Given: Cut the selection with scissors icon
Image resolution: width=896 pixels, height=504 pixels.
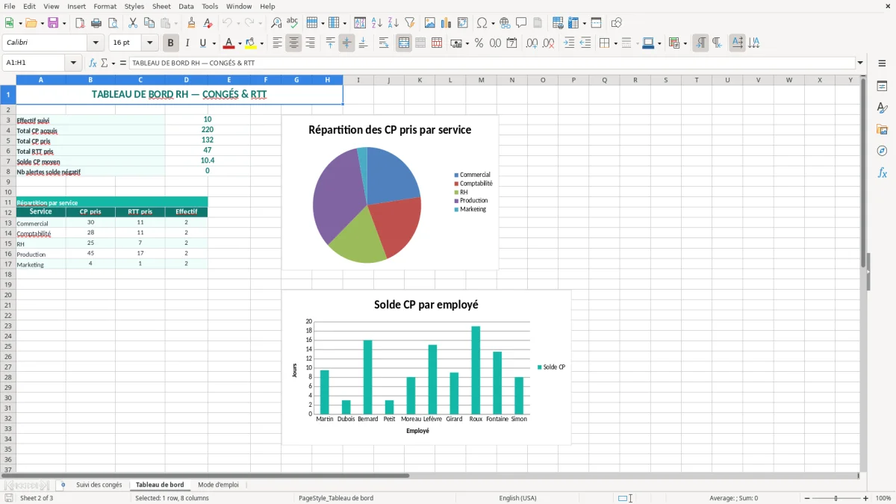Looking at the screenshot, I should 133,23.
